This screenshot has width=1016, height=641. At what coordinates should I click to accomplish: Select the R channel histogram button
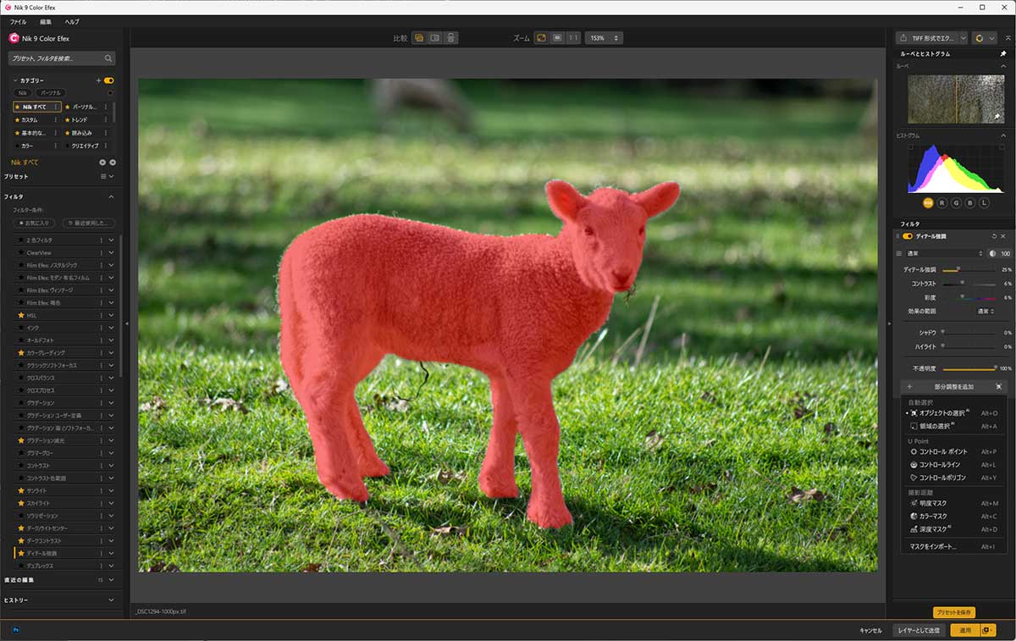pyautogui.click(x=941, y=203)
